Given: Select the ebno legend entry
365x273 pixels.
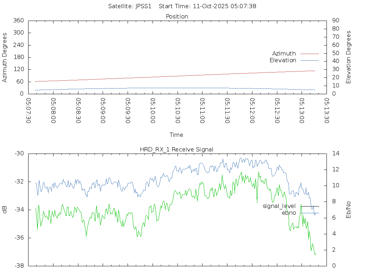Looking at the screenshot, I should tap(289, 213).
